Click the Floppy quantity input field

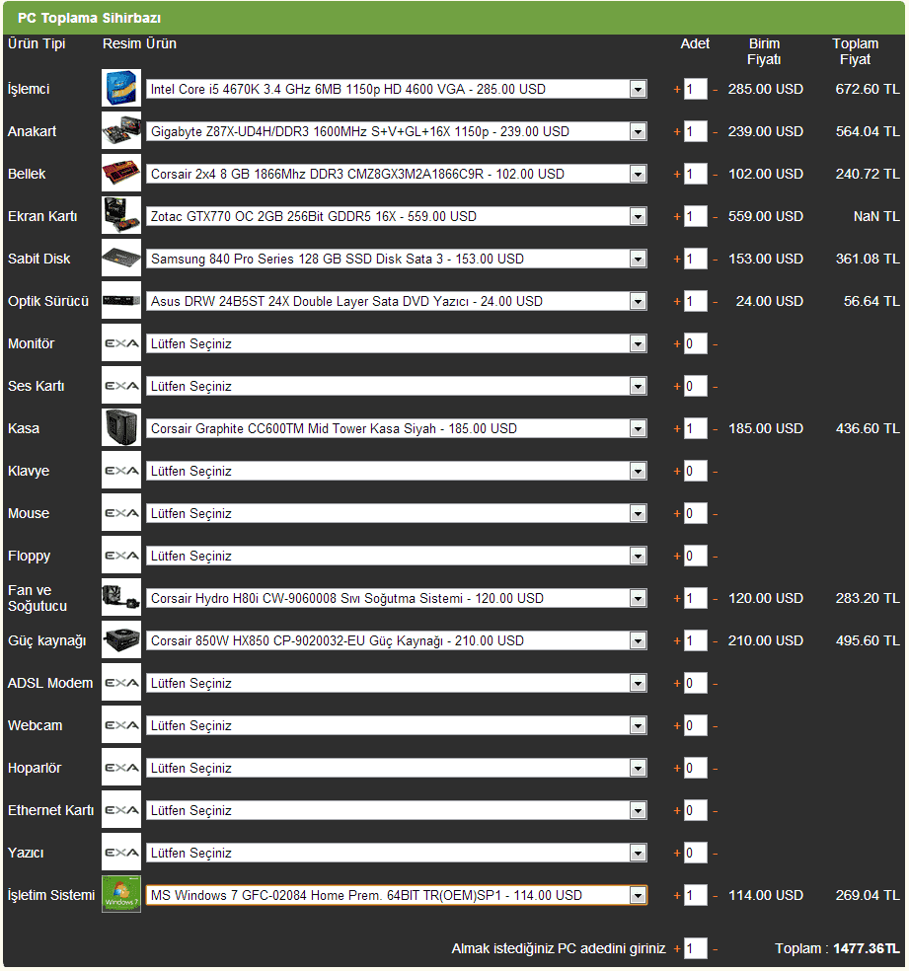(696, 556)
